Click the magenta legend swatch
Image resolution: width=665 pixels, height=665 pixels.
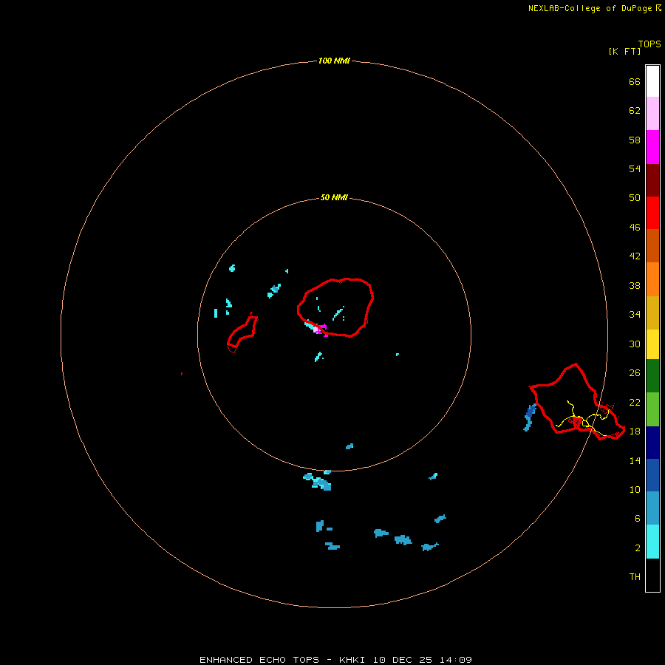point(652,147)
